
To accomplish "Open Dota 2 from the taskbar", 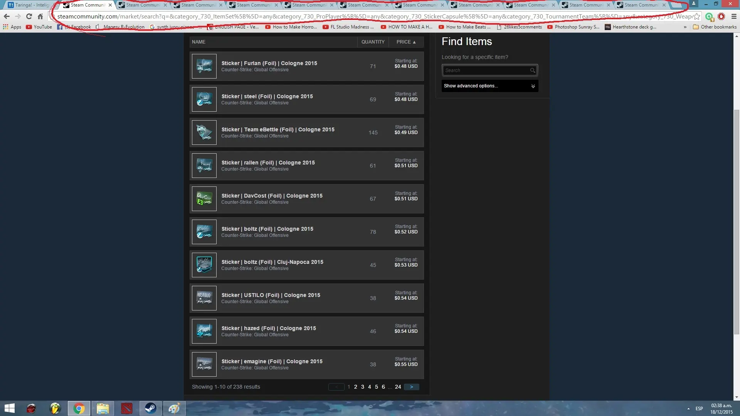I will pos(126,408).
